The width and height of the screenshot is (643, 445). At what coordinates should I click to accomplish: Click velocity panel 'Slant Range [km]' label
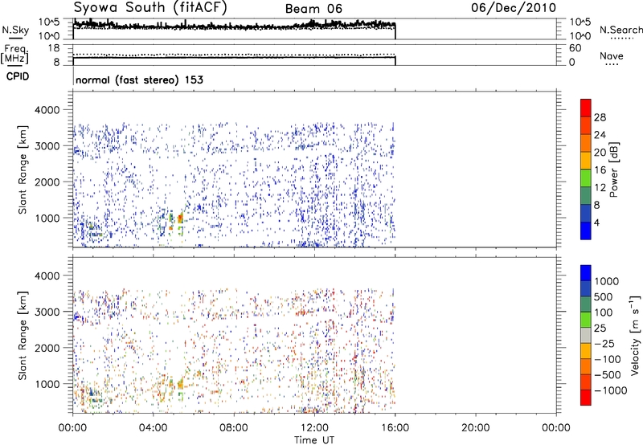click(23, 336)
